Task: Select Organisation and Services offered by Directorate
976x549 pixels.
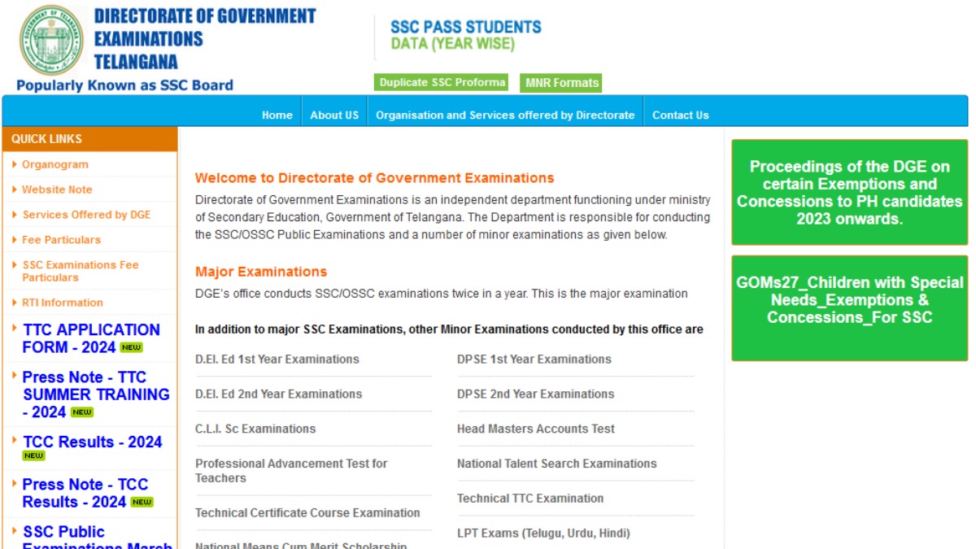Action: pyautogui.click(x=505, y=115)
